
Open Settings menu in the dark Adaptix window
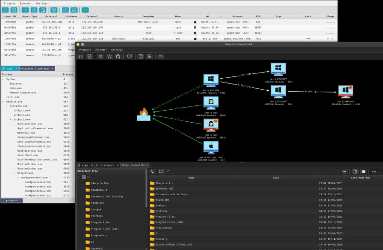click(x=117, y=50)
